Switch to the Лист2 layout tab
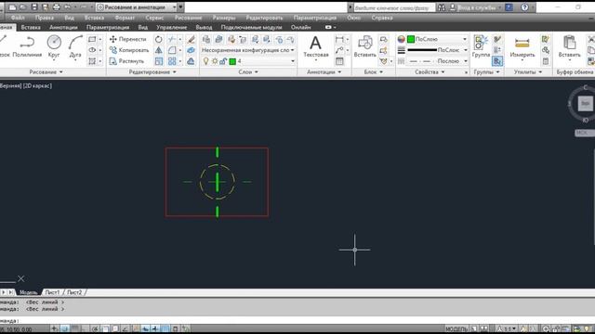 tap(74, 292)
